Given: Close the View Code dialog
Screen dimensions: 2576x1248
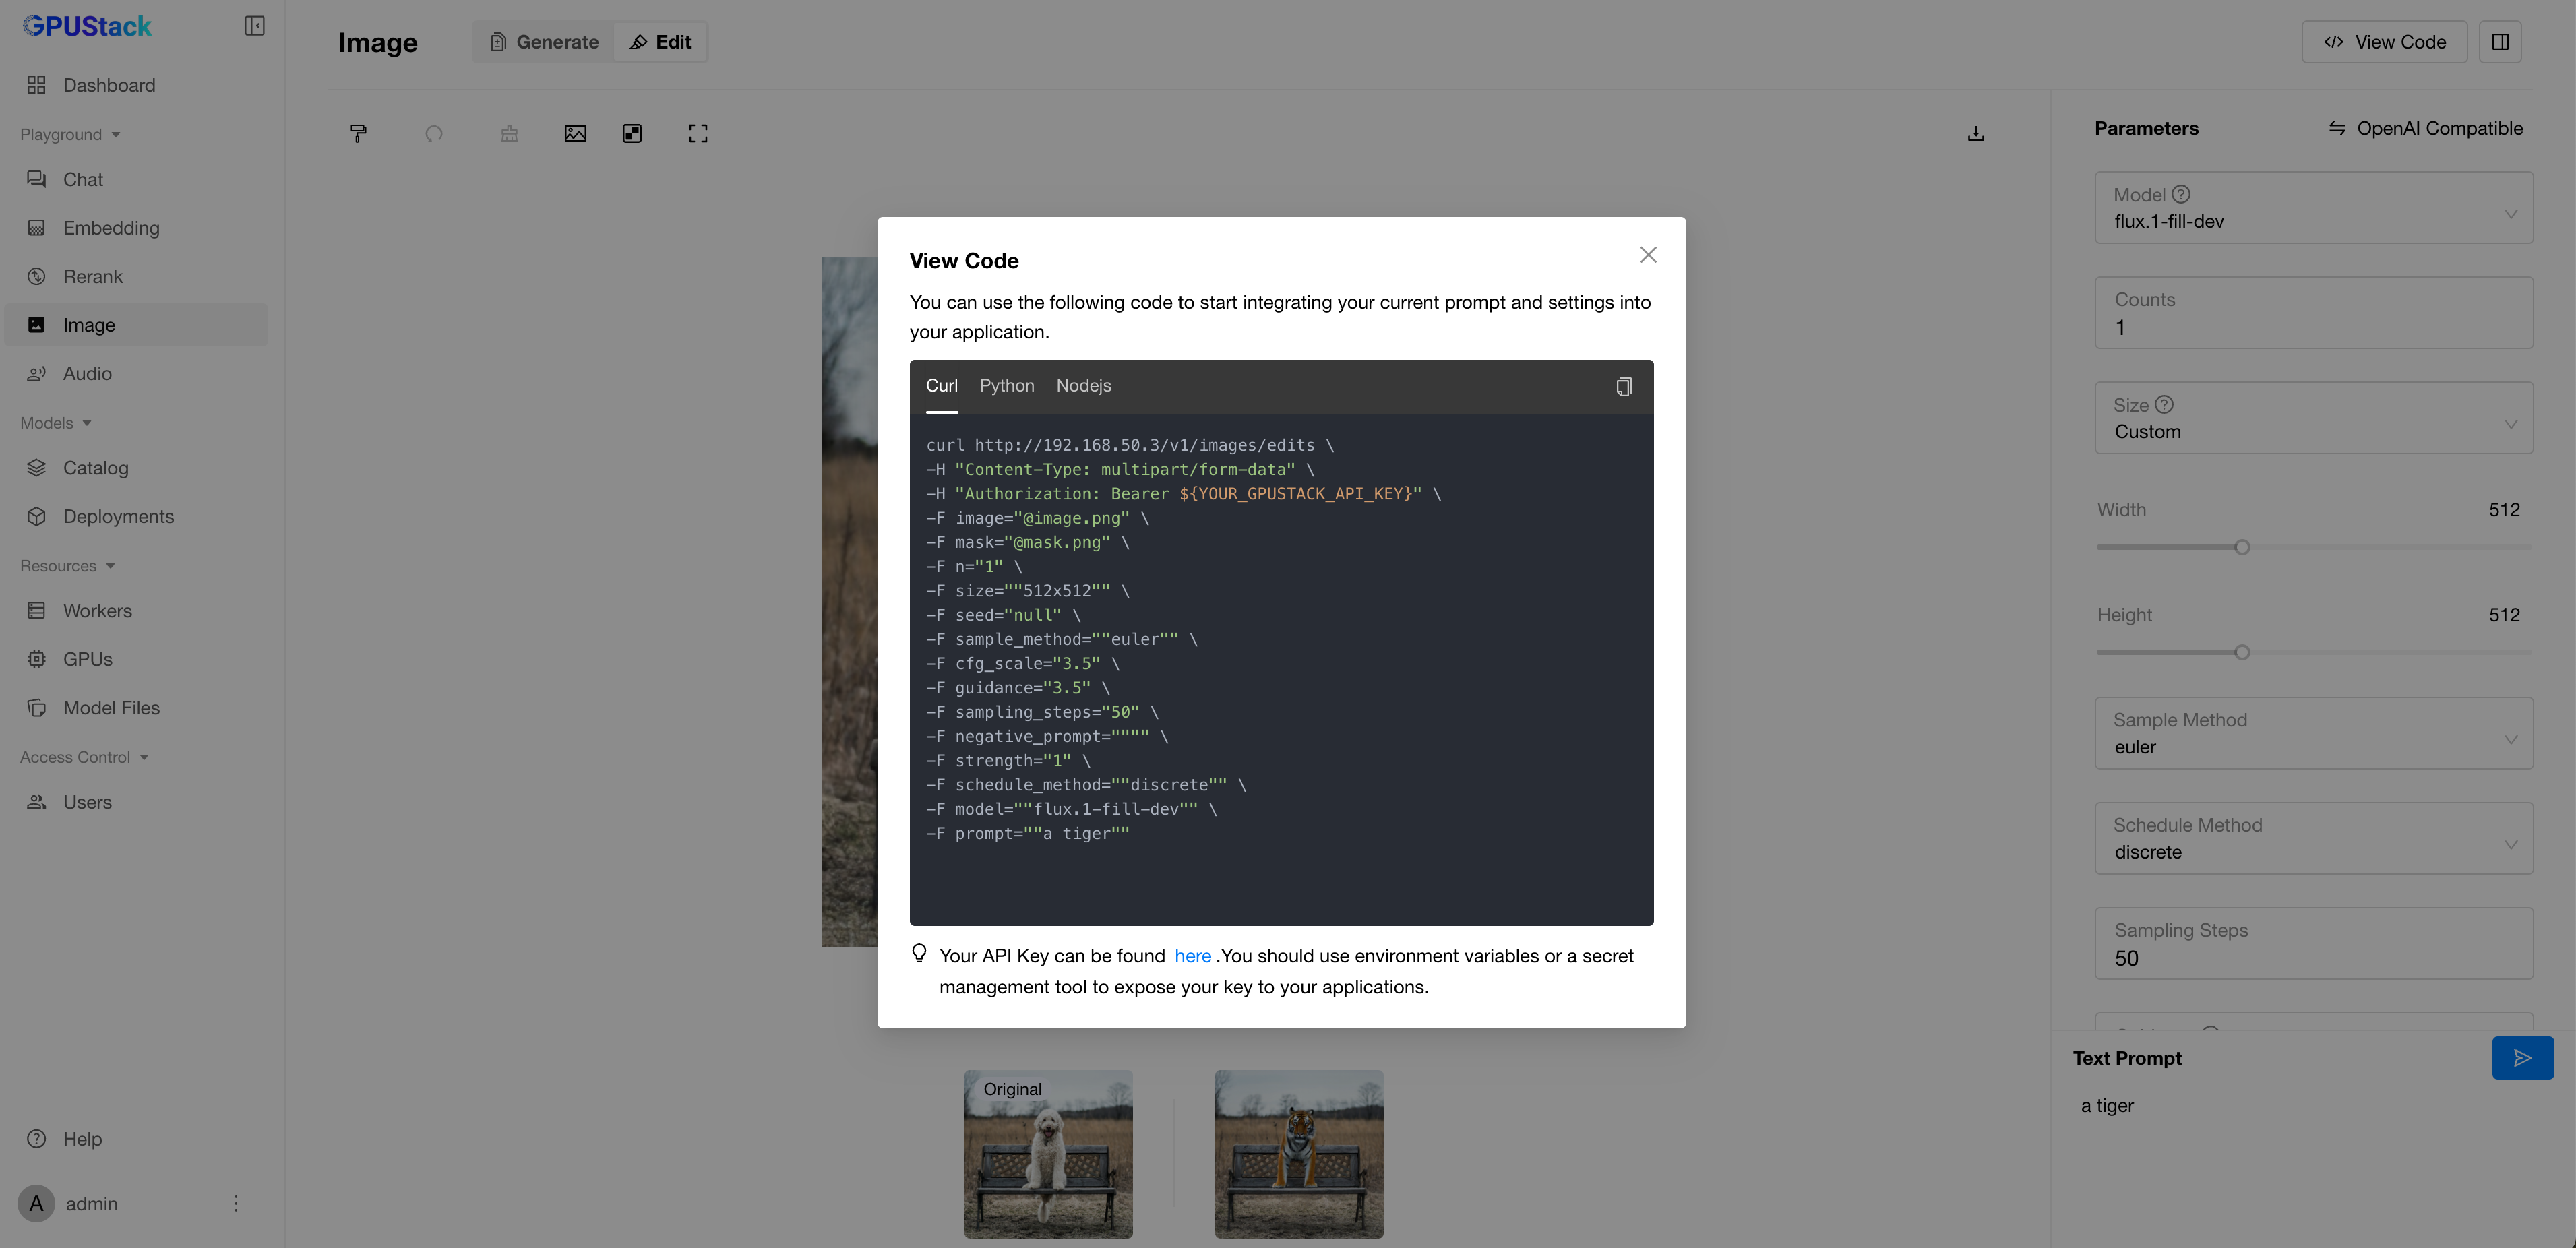Looking at the screenshot, I should tap(1648, 255).
